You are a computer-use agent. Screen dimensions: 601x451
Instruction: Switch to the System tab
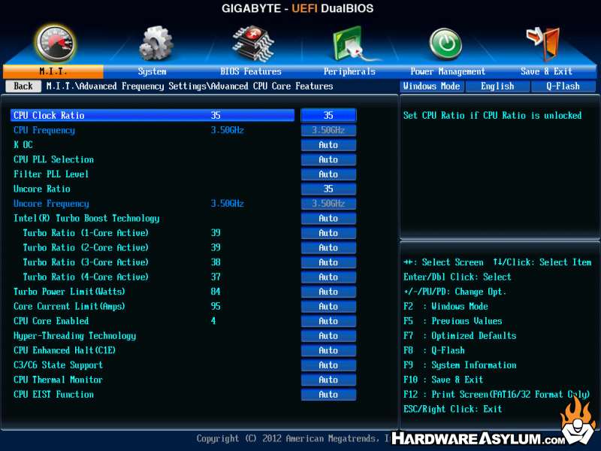tap(153, 71)
